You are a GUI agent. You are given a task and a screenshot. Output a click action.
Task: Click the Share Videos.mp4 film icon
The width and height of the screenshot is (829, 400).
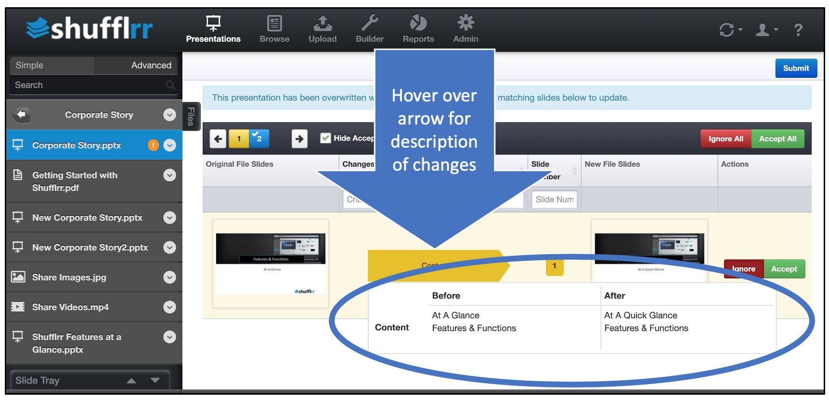tap(18, 307)
